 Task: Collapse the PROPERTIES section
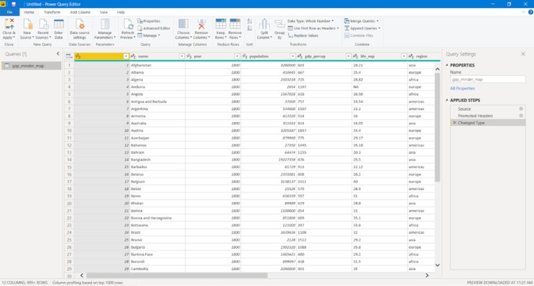(447, 65)
